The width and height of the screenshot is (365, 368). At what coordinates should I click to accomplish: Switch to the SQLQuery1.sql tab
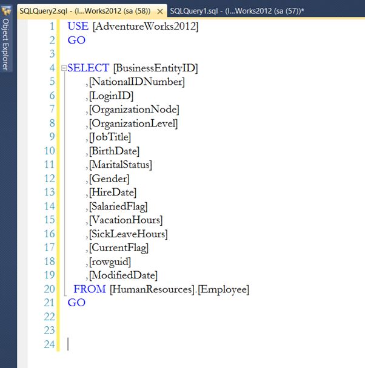point(236,11)
